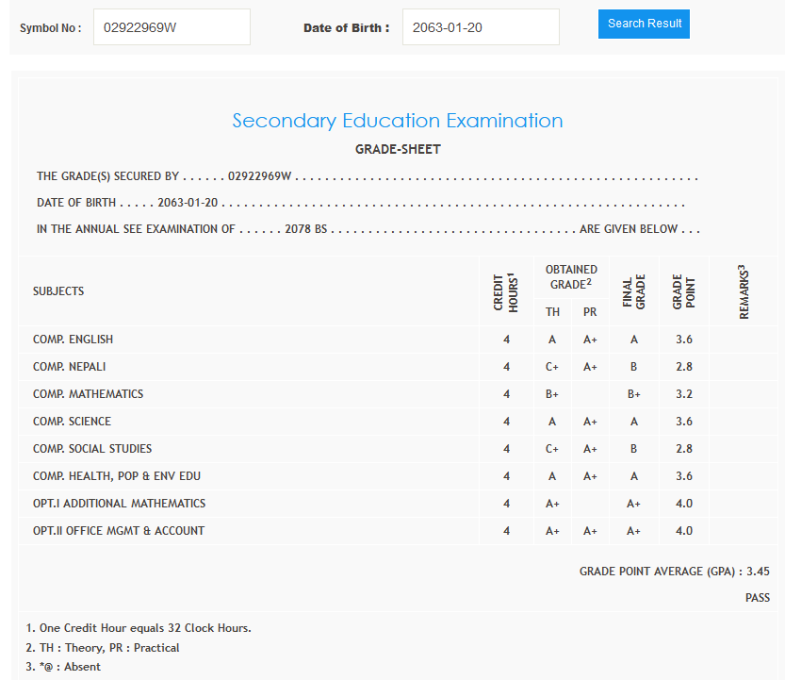This screenshot has height=680, width=785.
Task: Click the PASS result text
Action: coord(757,598)
